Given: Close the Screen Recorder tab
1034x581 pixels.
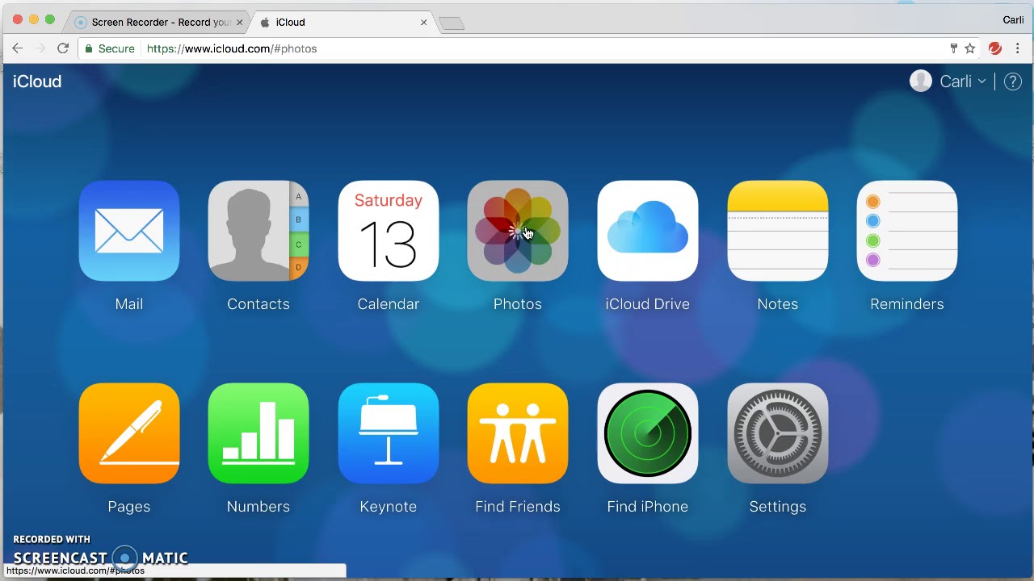Looking at the screenshot, I should coord(239,22).
